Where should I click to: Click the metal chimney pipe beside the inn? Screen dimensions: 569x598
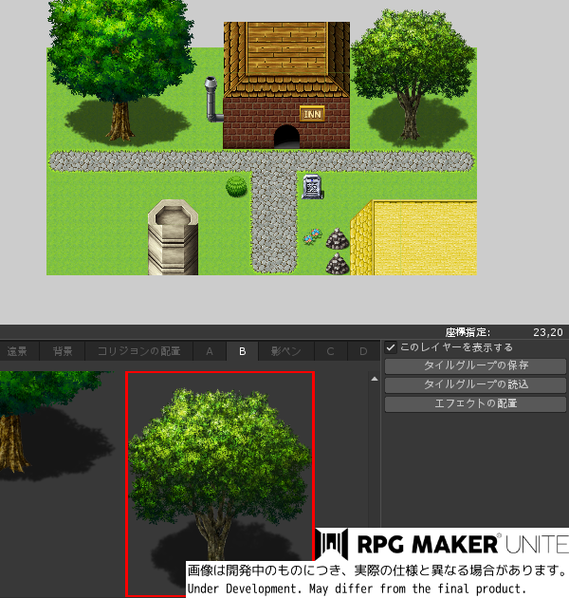[x=213, y=100]
